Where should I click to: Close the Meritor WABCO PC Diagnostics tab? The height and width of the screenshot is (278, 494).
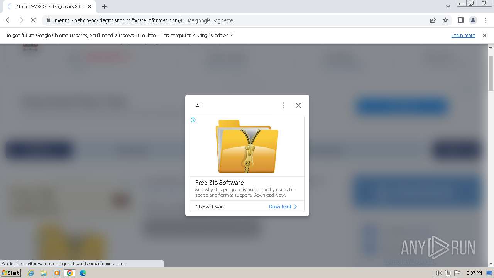tap(90, 7)
